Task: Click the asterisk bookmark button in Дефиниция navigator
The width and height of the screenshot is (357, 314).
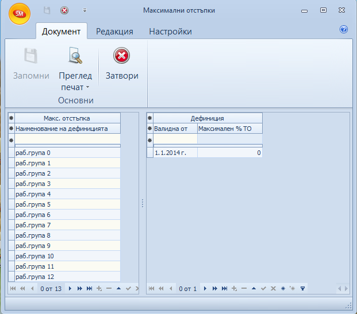Action: [x=283, y=289]
